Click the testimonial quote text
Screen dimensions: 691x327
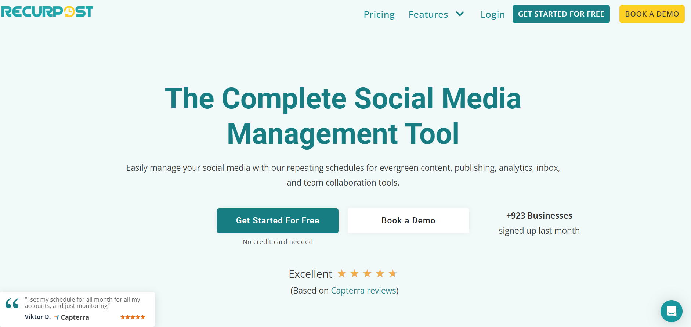coord(83,303)
